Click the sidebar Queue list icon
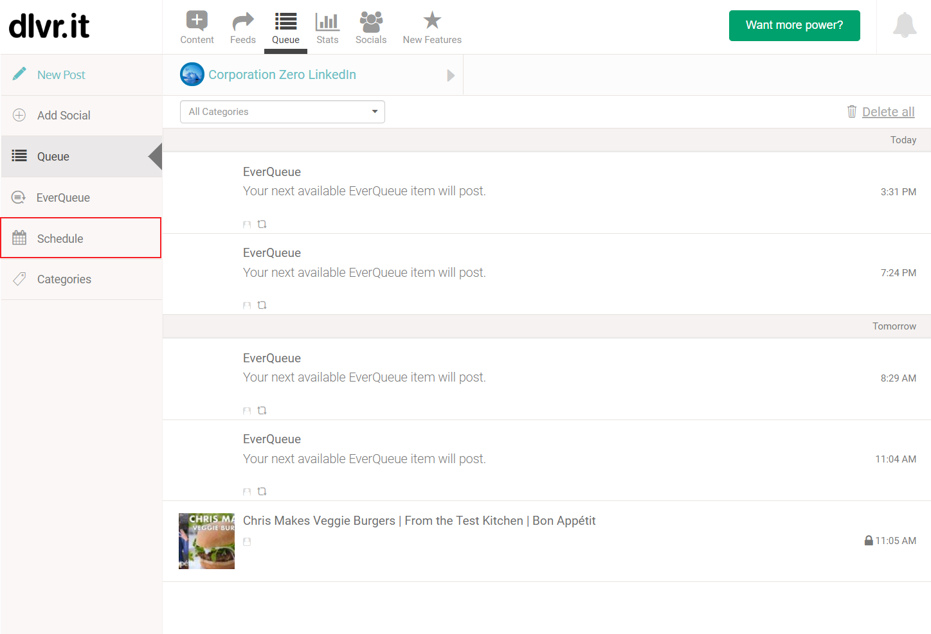The height and width of the screenshot is (634, 931). 19,155
